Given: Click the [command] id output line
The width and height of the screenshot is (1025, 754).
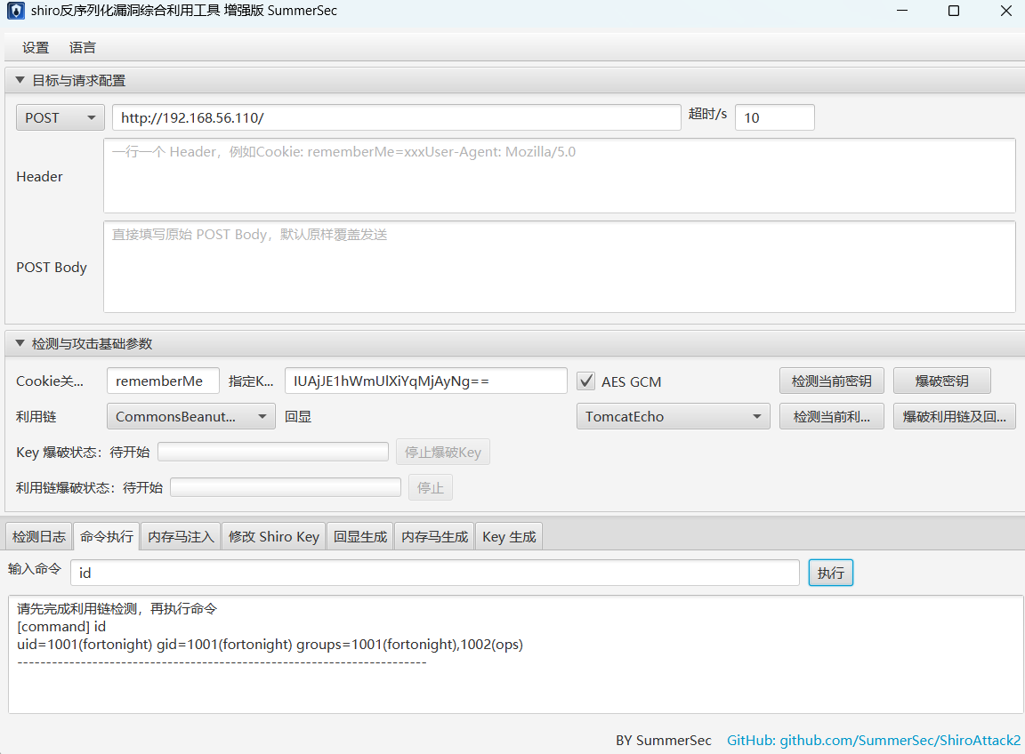Looking at the screenshot, I should tap(61, 627).
